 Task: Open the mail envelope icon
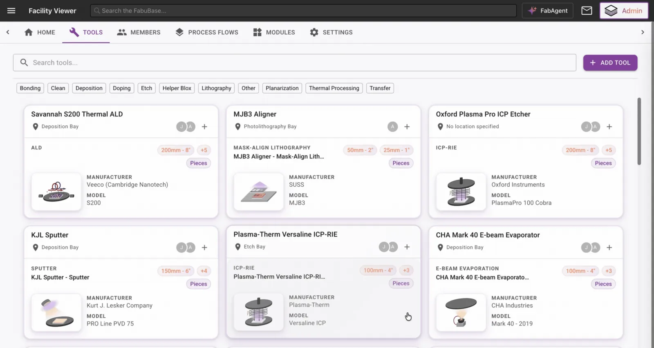[587, 11]
